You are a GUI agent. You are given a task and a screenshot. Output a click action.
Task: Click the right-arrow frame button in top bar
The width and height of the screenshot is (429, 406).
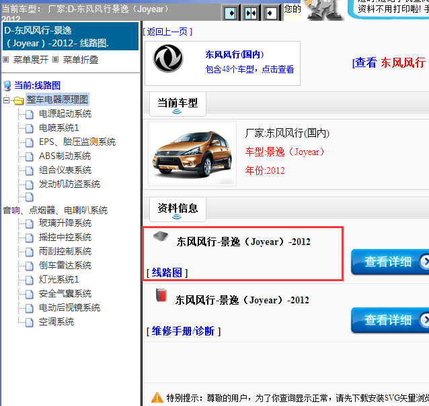[231, 13]
